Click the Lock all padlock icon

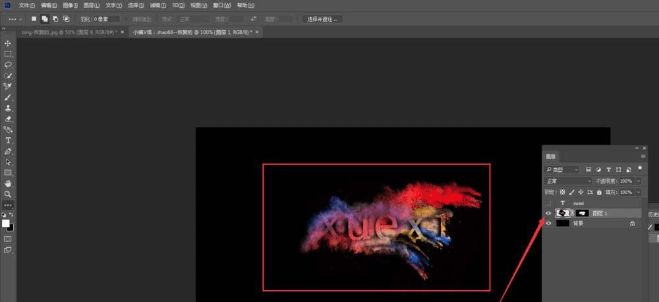(x=599, y=193)
